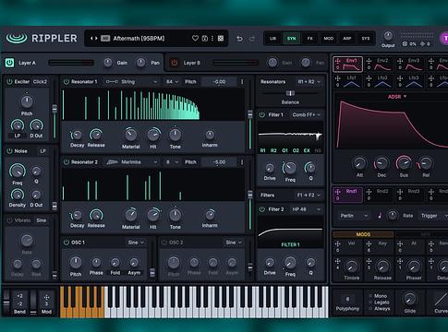The height and width of the screenshot is (332, 448).
Task: Favorite the Aftermath preset with the heart icon
Action: (195, 38)
